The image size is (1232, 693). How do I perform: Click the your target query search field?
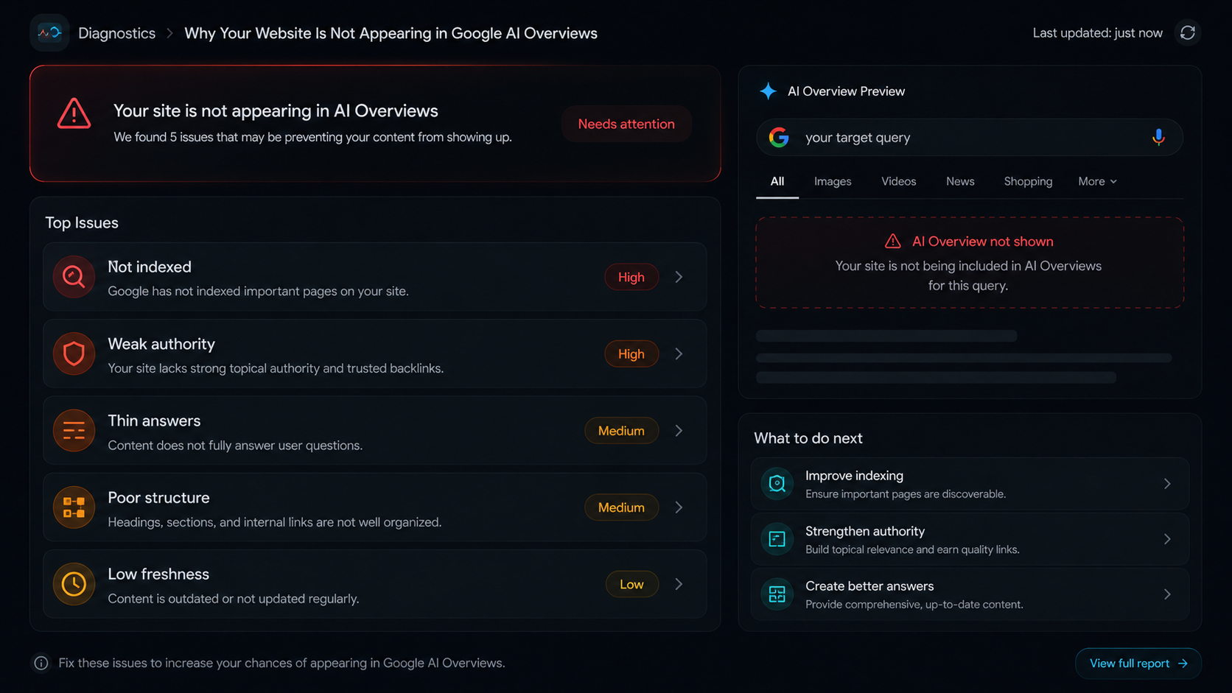pos(970,138)
